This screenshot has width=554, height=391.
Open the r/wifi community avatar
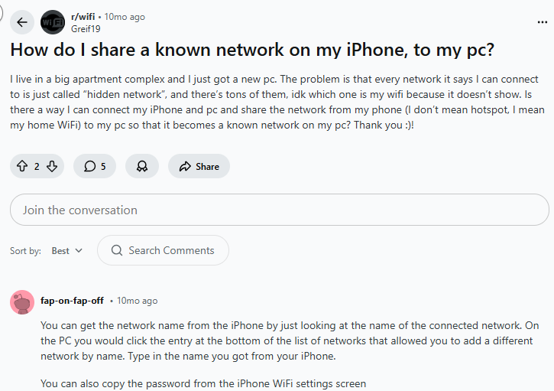tap(53, 22)
